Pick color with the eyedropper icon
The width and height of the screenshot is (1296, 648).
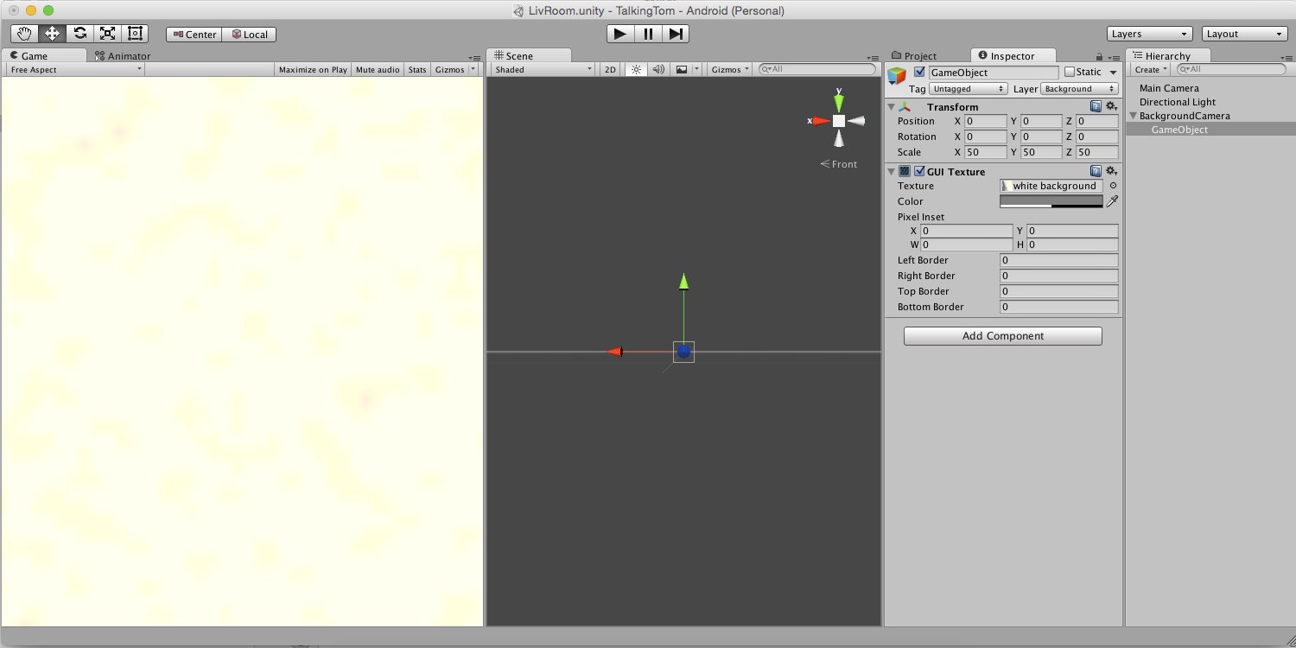point(1113,201)
